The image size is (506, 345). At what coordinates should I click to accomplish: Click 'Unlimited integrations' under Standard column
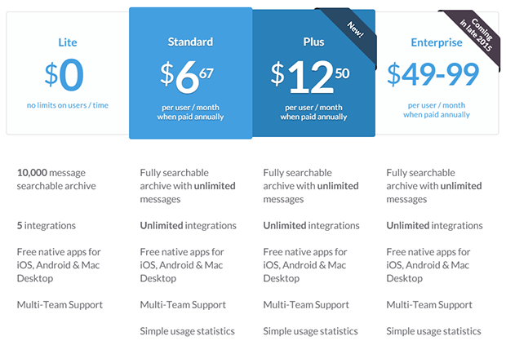tap(189, 225)
